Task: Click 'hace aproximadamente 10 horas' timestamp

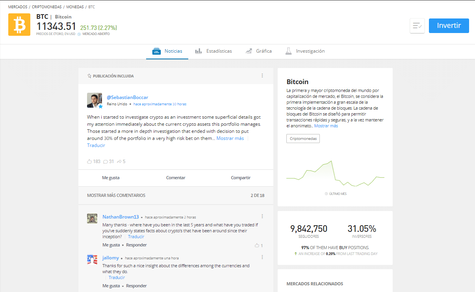Action: point(160,104)
